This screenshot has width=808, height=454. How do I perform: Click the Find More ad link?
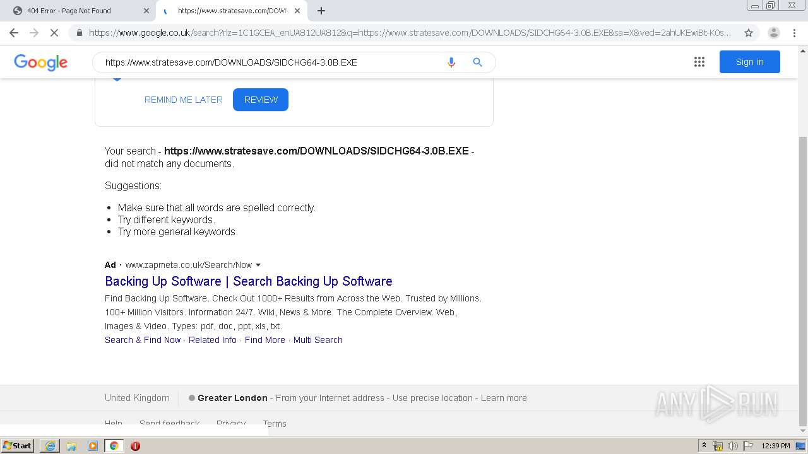265,340
